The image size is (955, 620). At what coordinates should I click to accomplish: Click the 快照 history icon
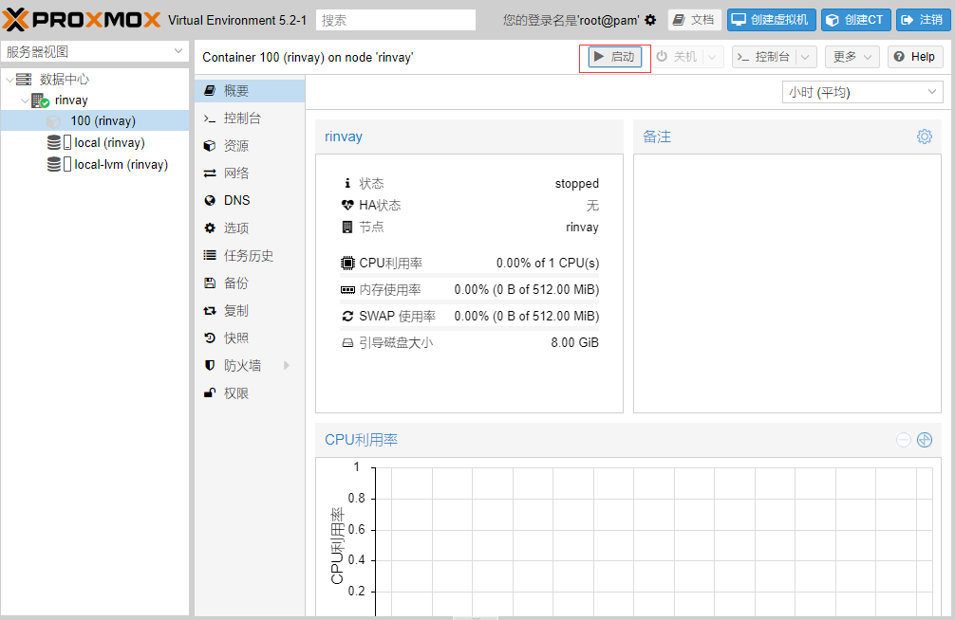tap(210, 337)
